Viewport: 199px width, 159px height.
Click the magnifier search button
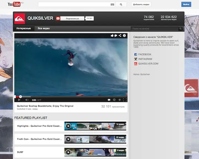[x=121, y=4]
